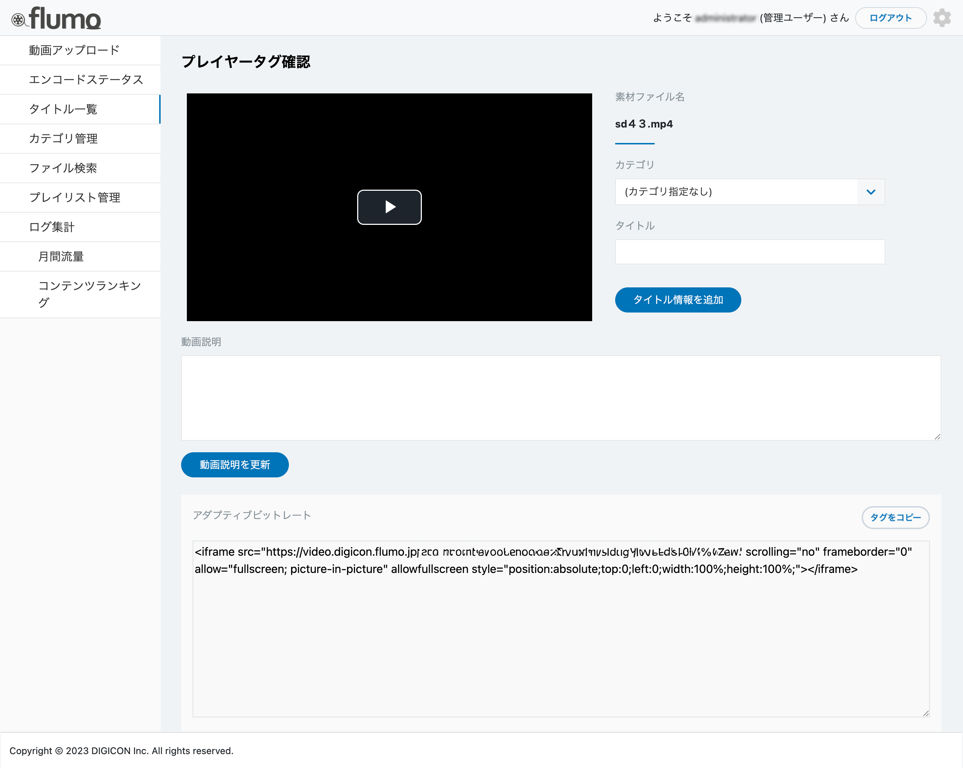Open プレイリスト管理 menu item
963x768 pixels.
80,198
